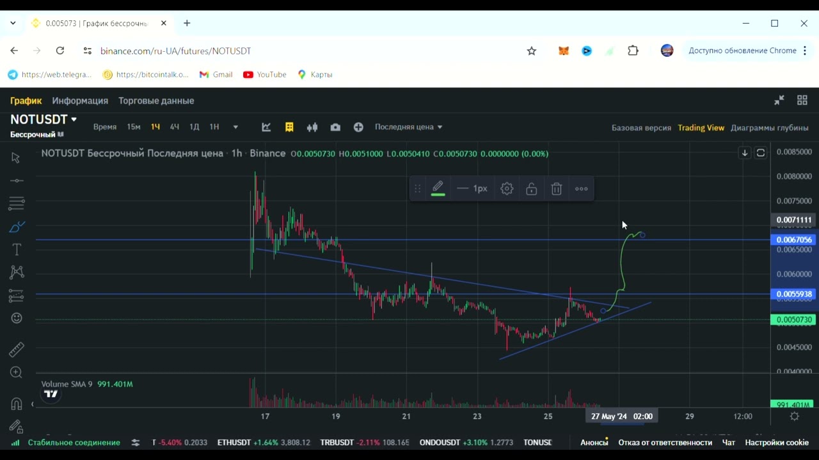Select the ruler measure tool
This screenshot has width=819, height=460.
pos(17,349)
